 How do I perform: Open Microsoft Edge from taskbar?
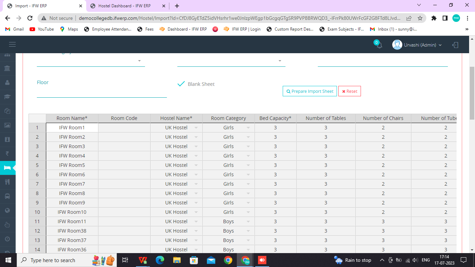[x=160, y=260]
